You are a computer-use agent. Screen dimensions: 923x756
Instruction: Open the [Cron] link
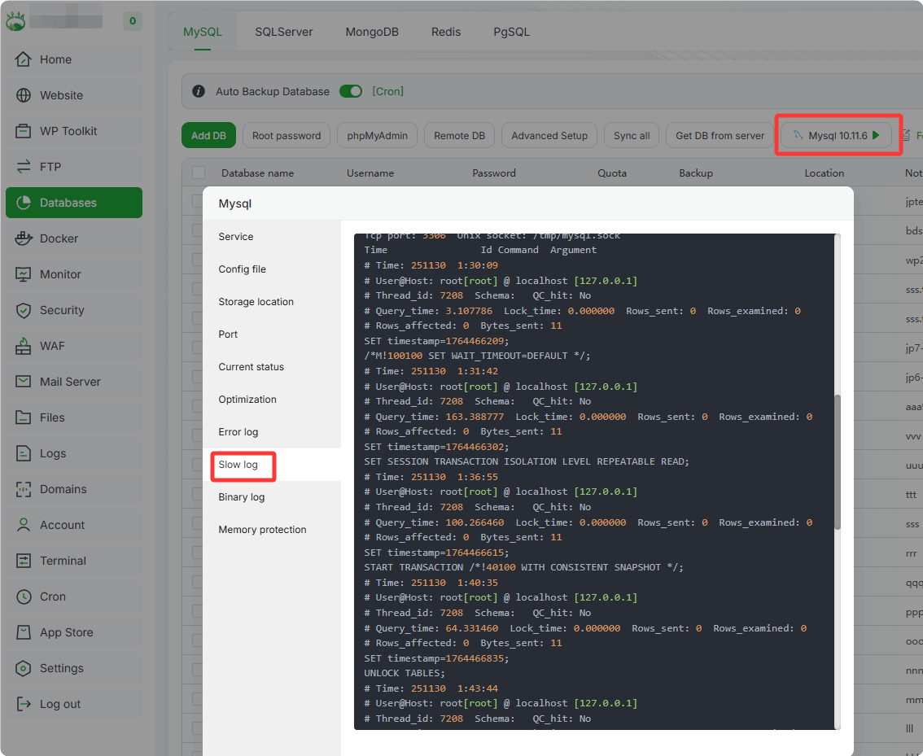[387, 91]
